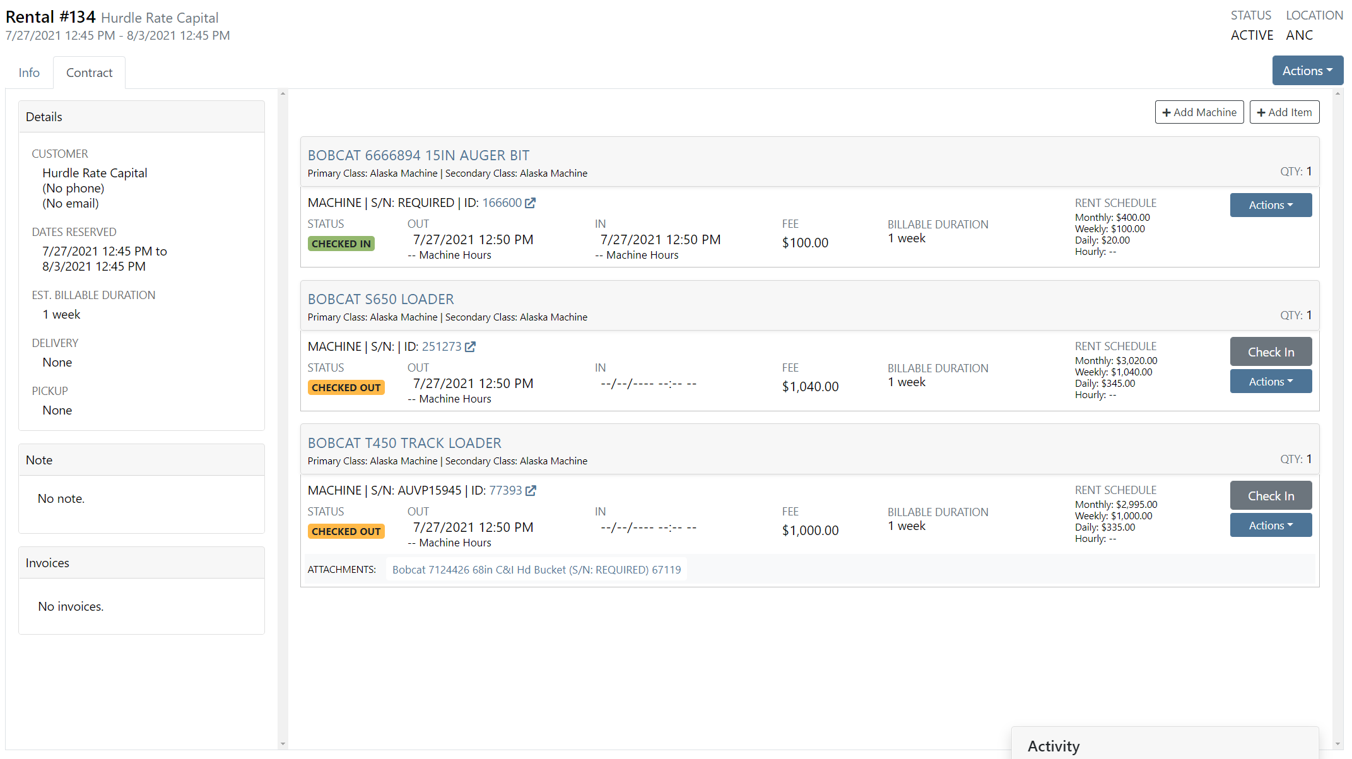Open Actions dropdown for the Auger Bit machine
This screenshot has height=759, width=1352.
coord(1271,205)
